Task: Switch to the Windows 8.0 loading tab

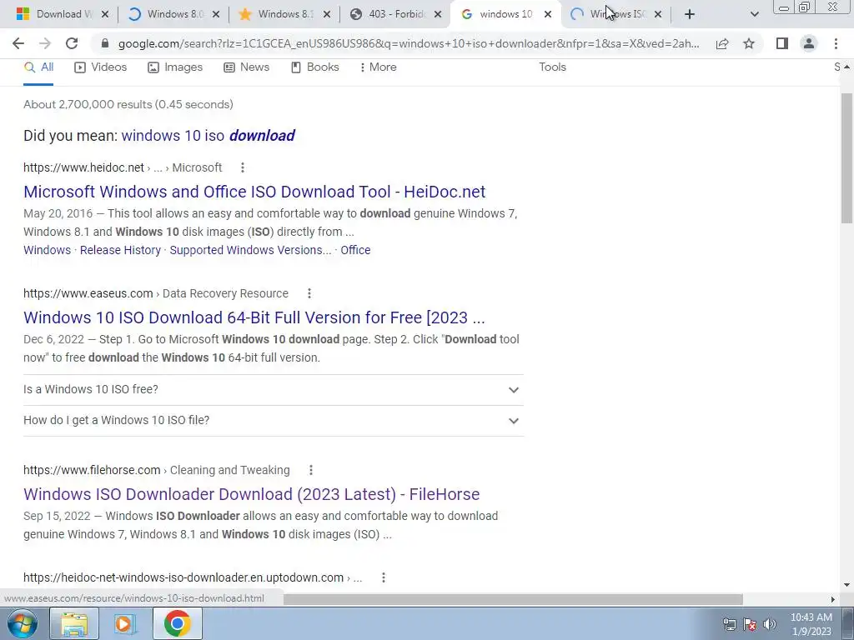Action: tap(173, 14)
